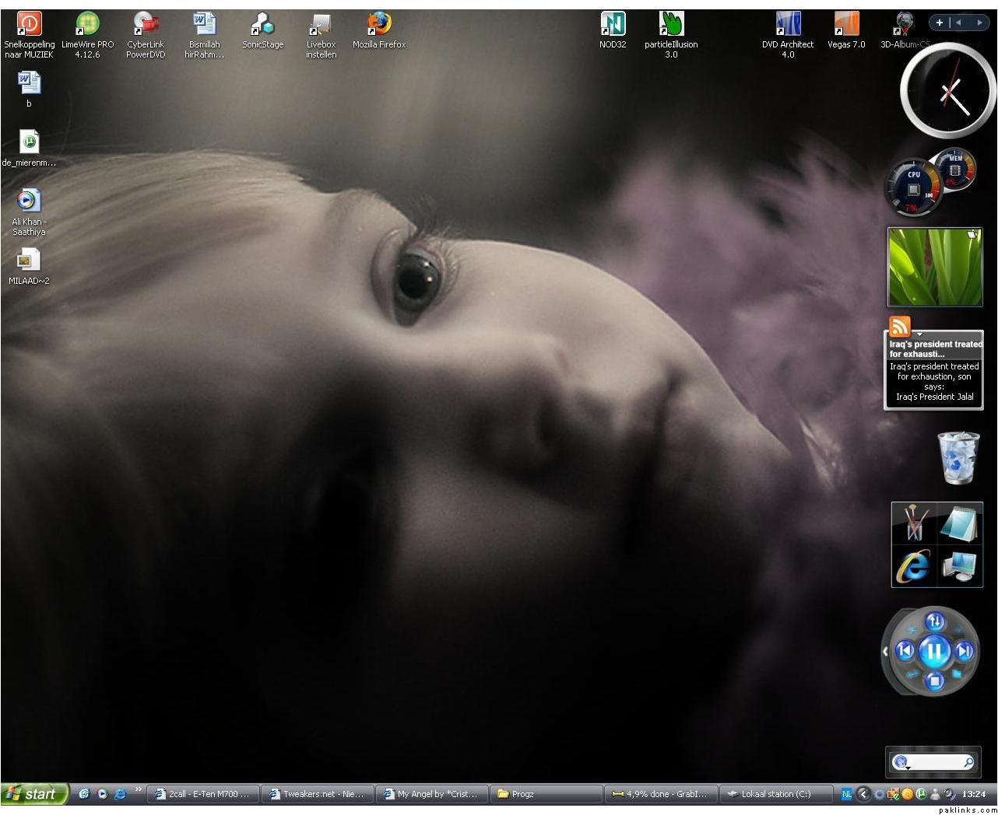Expand hidden Quick Launch icons chevron
Screen dimensions: 998x815
click(139, 790)
